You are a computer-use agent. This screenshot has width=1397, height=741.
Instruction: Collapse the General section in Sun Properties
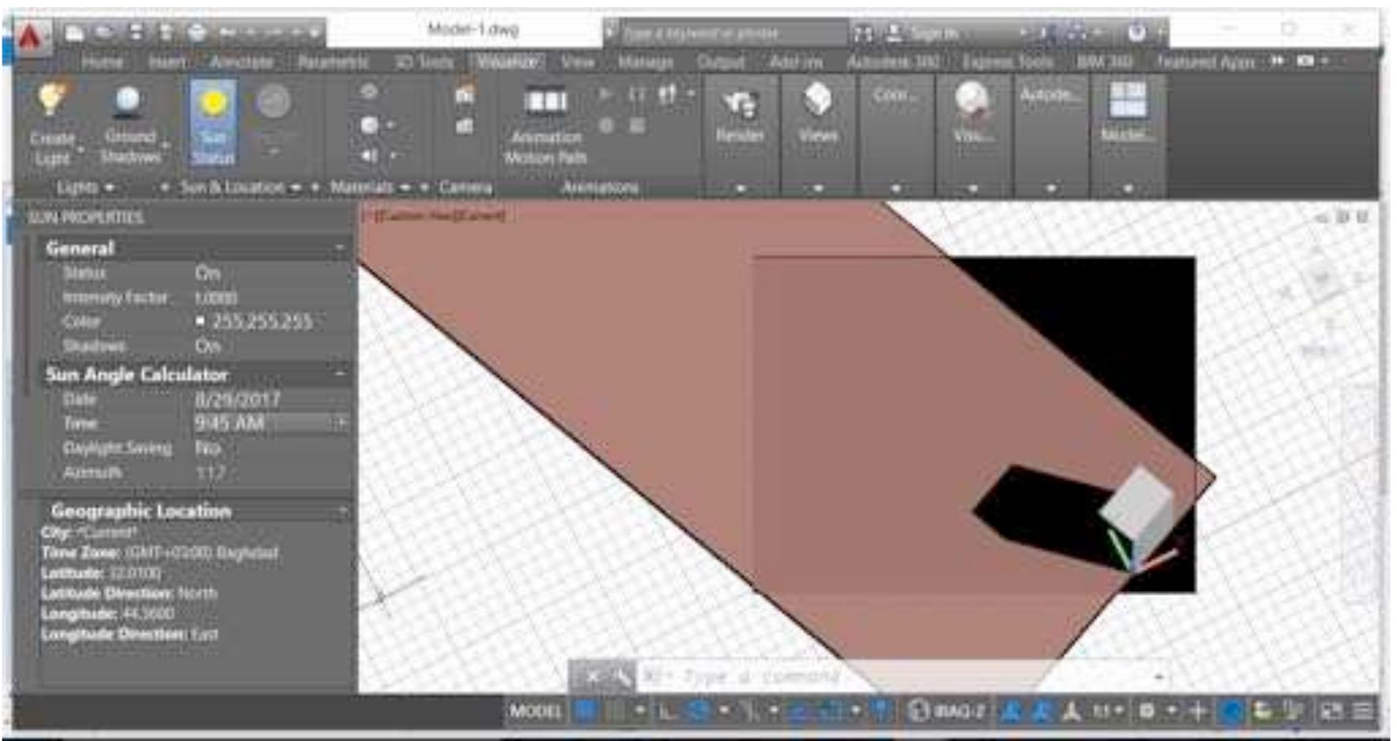click(x=340, y=248)
